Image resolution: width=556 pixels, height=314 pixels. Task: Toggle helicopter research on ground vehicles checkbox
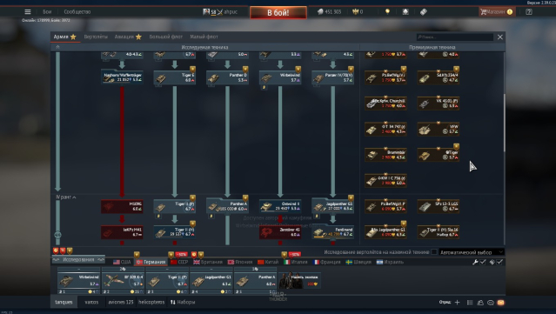(434, 252)
